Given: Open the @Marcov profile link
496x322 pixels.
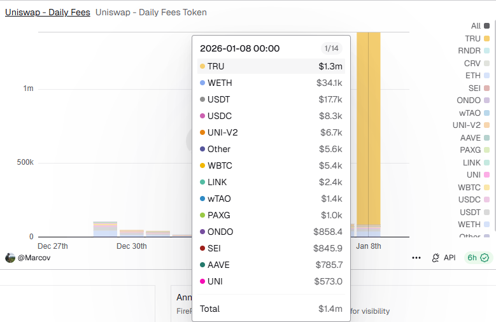Looking at the screenshot, I should pyautogui.click(x=34, y=258).
